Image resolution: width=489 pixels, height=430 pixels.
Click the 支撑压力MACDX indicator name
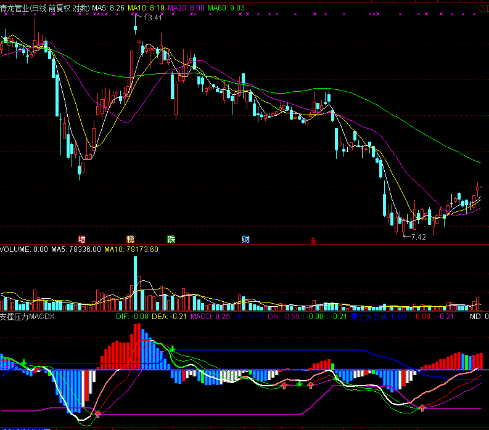point(27,317)
